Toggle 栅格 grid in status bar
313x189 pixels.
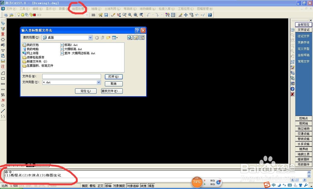pos(92,186)
